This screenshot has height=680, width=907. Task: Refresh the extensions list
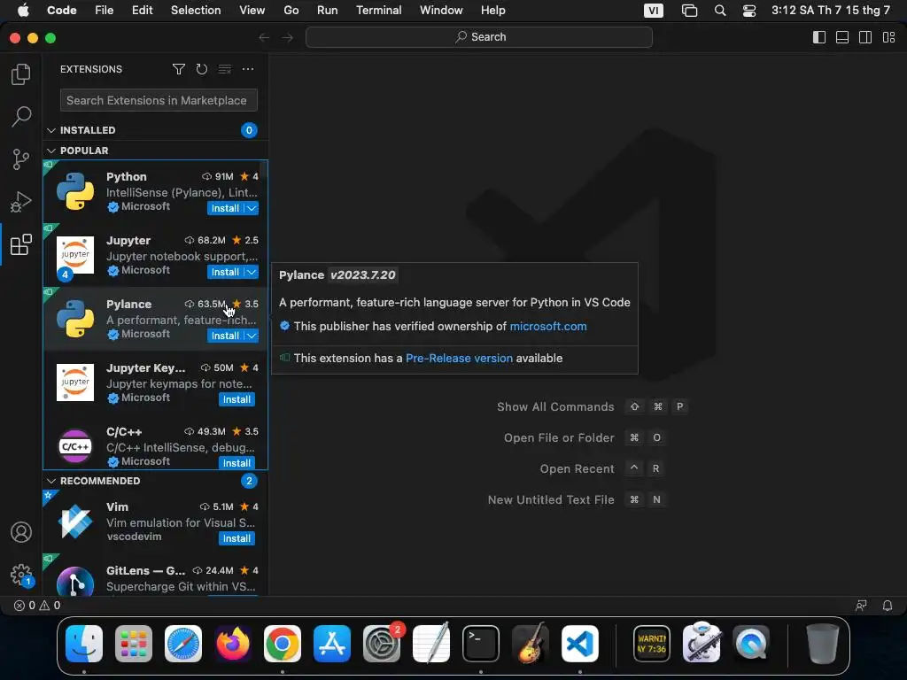pyautogui.click(x=201, y=69)
